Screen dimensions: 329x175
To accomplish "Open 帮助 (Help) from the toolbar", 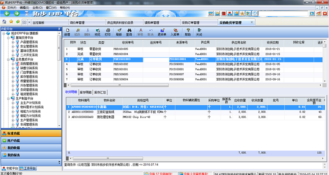I will 187,32.
